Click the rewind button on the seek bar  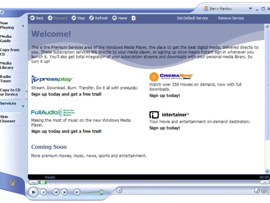(x=33, y=182)
